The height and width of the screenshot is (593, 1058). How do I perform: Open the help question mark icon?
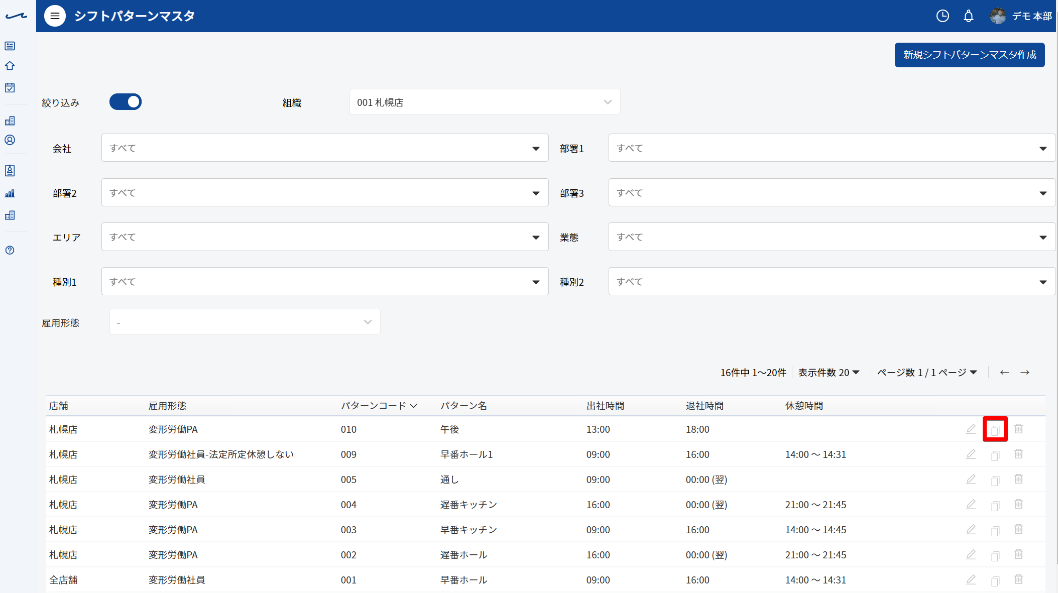coord(10,250)
